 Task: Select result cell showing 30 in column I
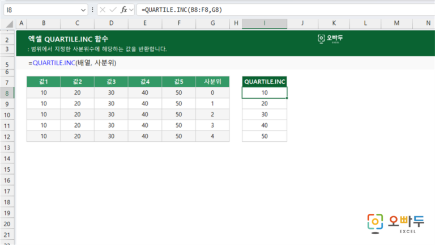tap(265, 115)
